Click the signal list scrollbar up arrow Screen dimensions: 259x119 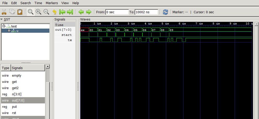click(48, 66)
